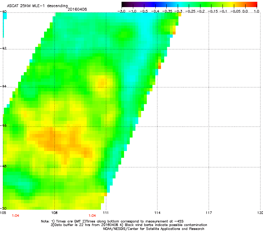Click the 114 longitude axis label
Screen dimensions: 263x231
pos(157,213)
